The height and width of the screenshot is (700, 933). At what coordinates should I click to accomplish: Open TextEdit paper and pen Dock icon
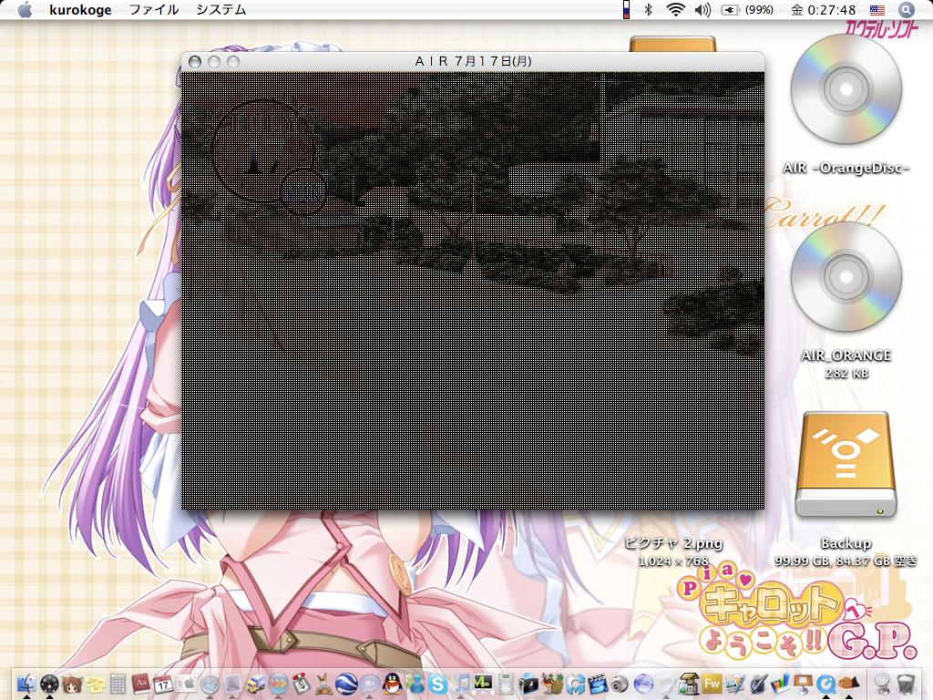coord(666,685)
